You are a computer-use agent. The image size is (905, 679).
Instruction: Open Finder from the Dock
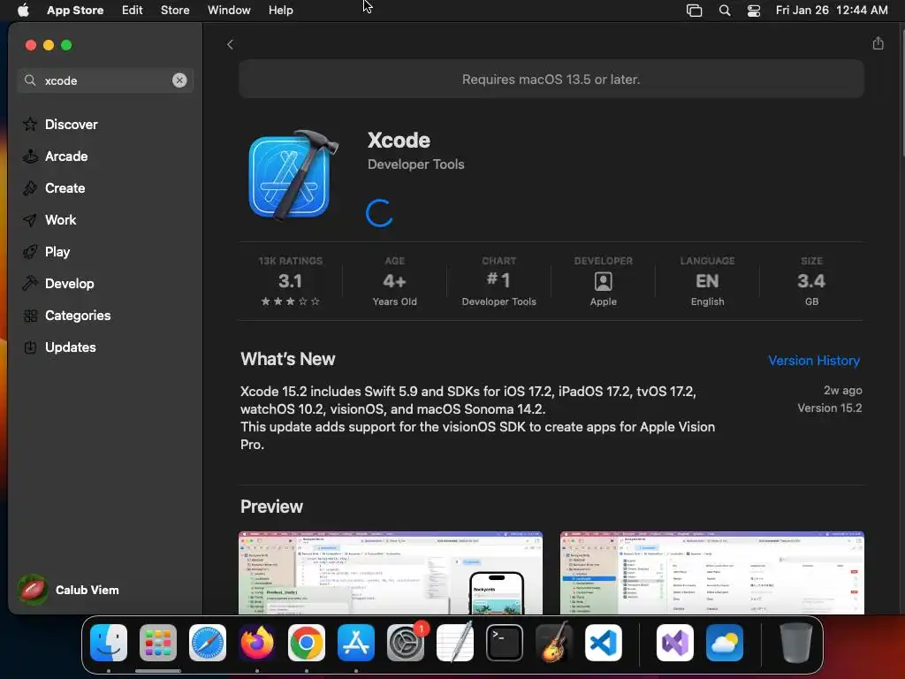109,642
